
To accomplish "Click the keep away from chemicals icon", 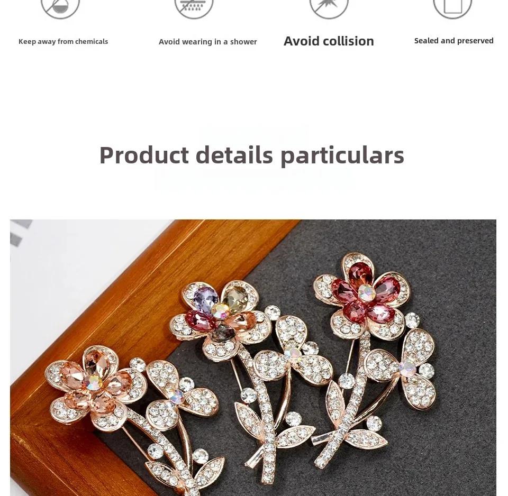I will click(x=60, y=8).
